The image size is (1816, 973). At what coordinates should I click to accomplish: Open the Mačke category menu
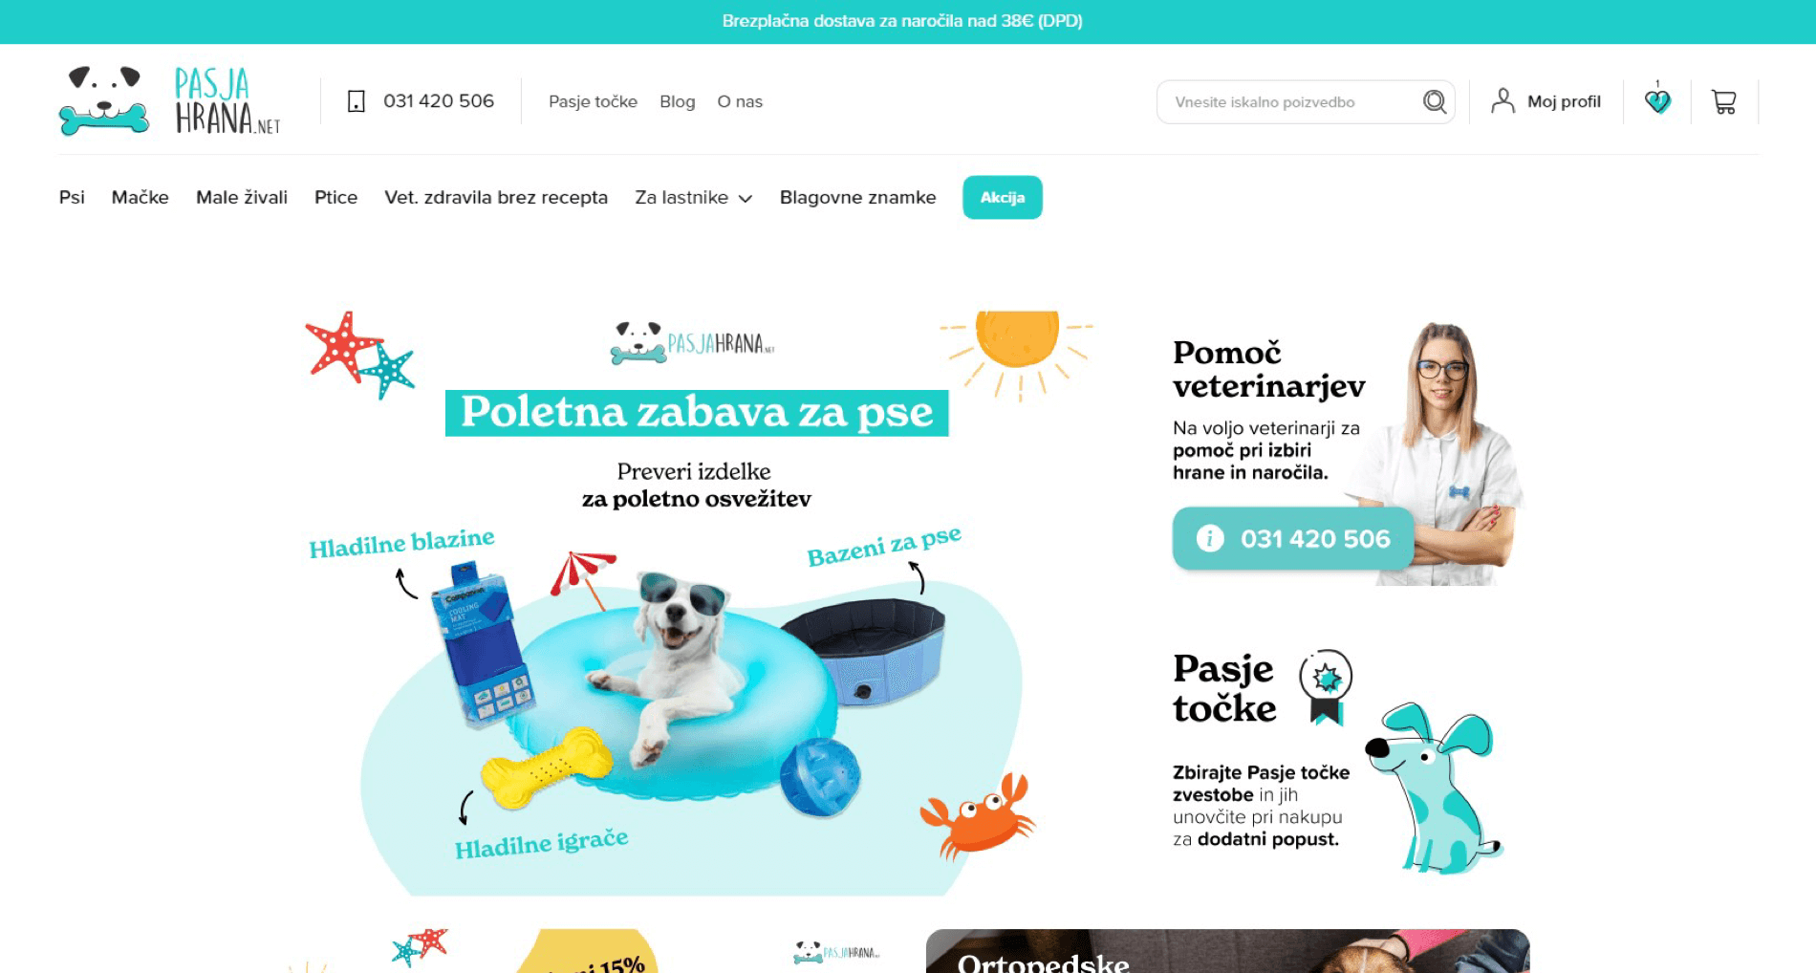[141, 198]
